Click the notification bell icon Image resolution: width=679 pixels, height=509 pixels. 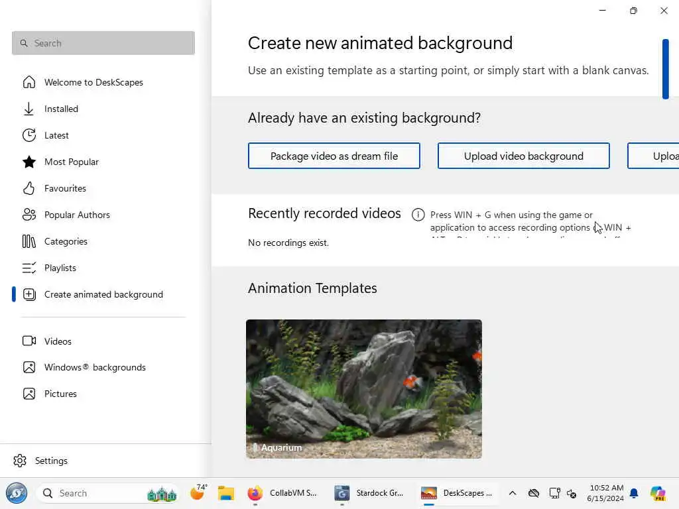click(x=634, y=493)
